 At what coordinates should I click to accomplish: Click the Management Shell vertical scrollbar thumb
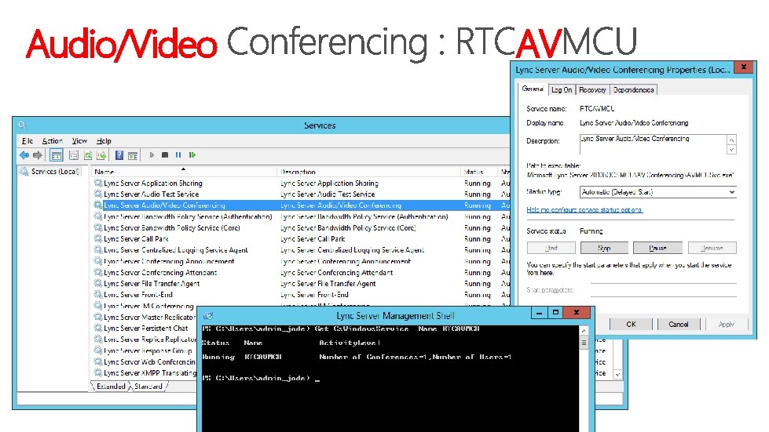click(x=584, y=343)
